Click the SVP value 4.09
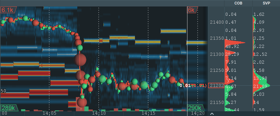280x116 pixels. [x=259, y=22]
